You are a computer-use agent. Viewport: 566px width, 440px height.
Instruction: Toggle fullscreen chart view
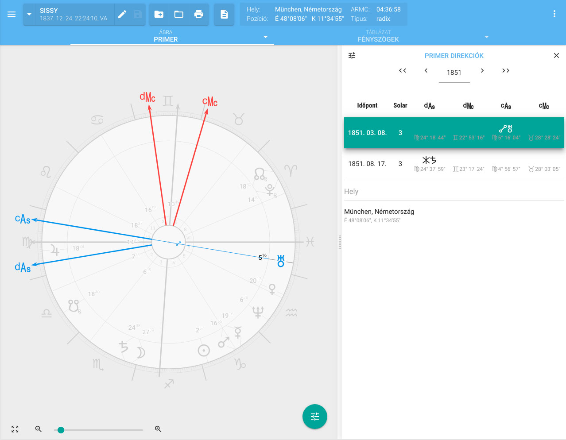15,429
